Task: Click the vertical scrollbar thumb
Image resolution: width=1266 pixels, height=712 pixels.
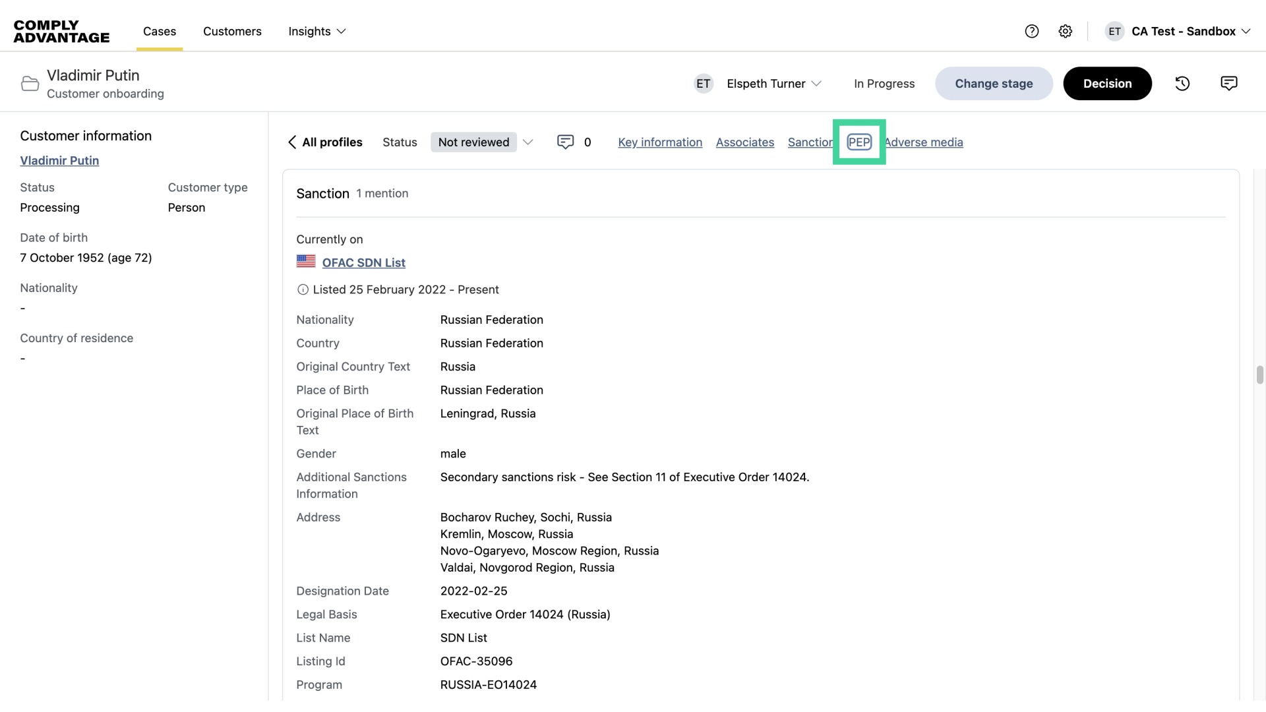Action: (1259, 374)
